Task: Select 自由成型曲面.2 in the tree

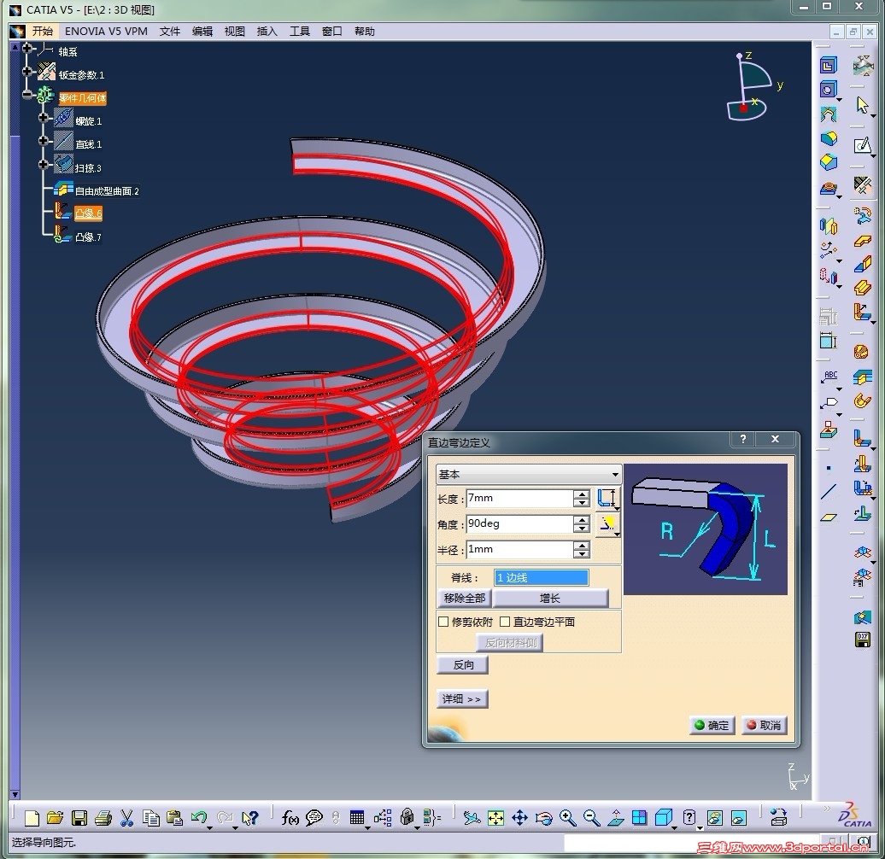Action: 107,191
